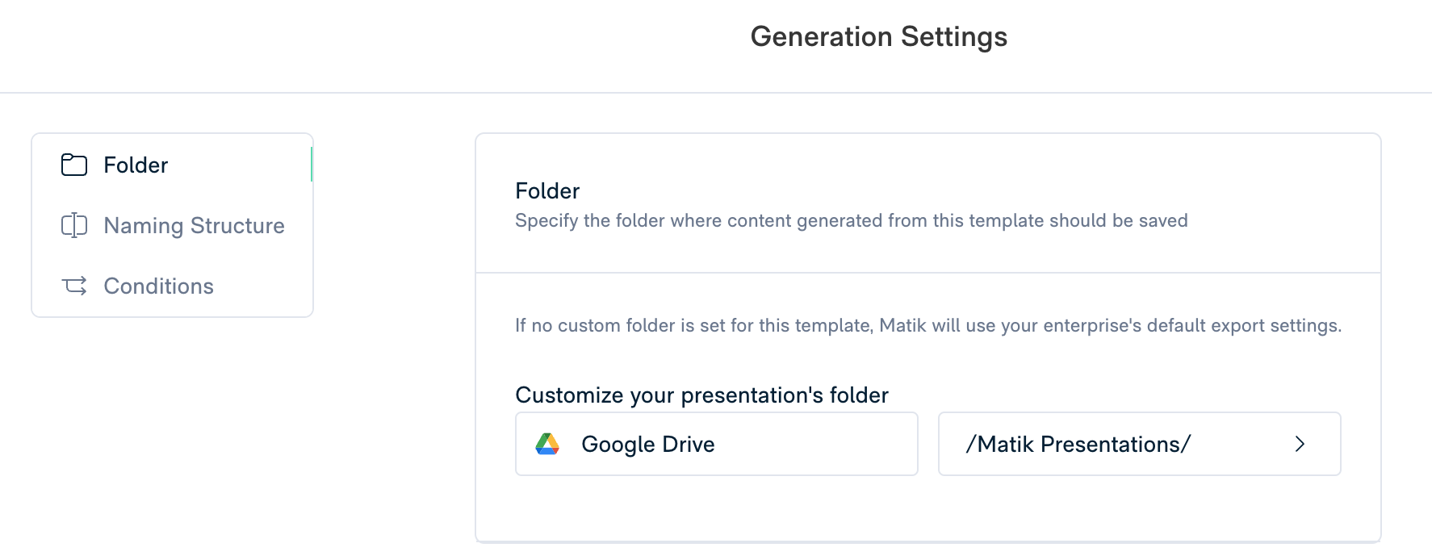Select the Folder tab label
This screenshot has height=560, width=1432.
pyautogui.click(x=136, y=165)
